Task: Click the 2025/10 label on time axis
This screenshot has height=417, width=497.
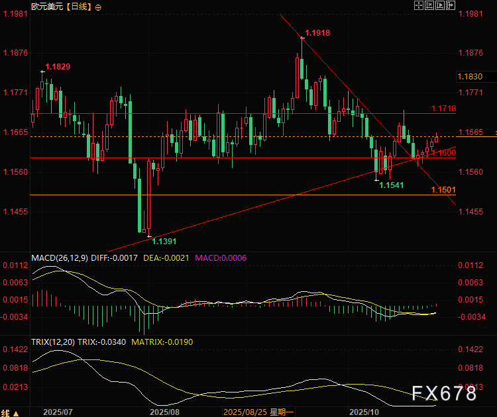Action: [x=362, y=412]
